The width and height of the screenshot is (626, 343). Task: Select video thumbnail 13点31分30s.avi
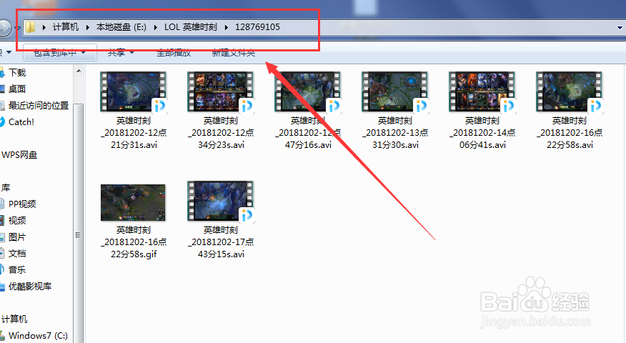(x=394, y=91)
